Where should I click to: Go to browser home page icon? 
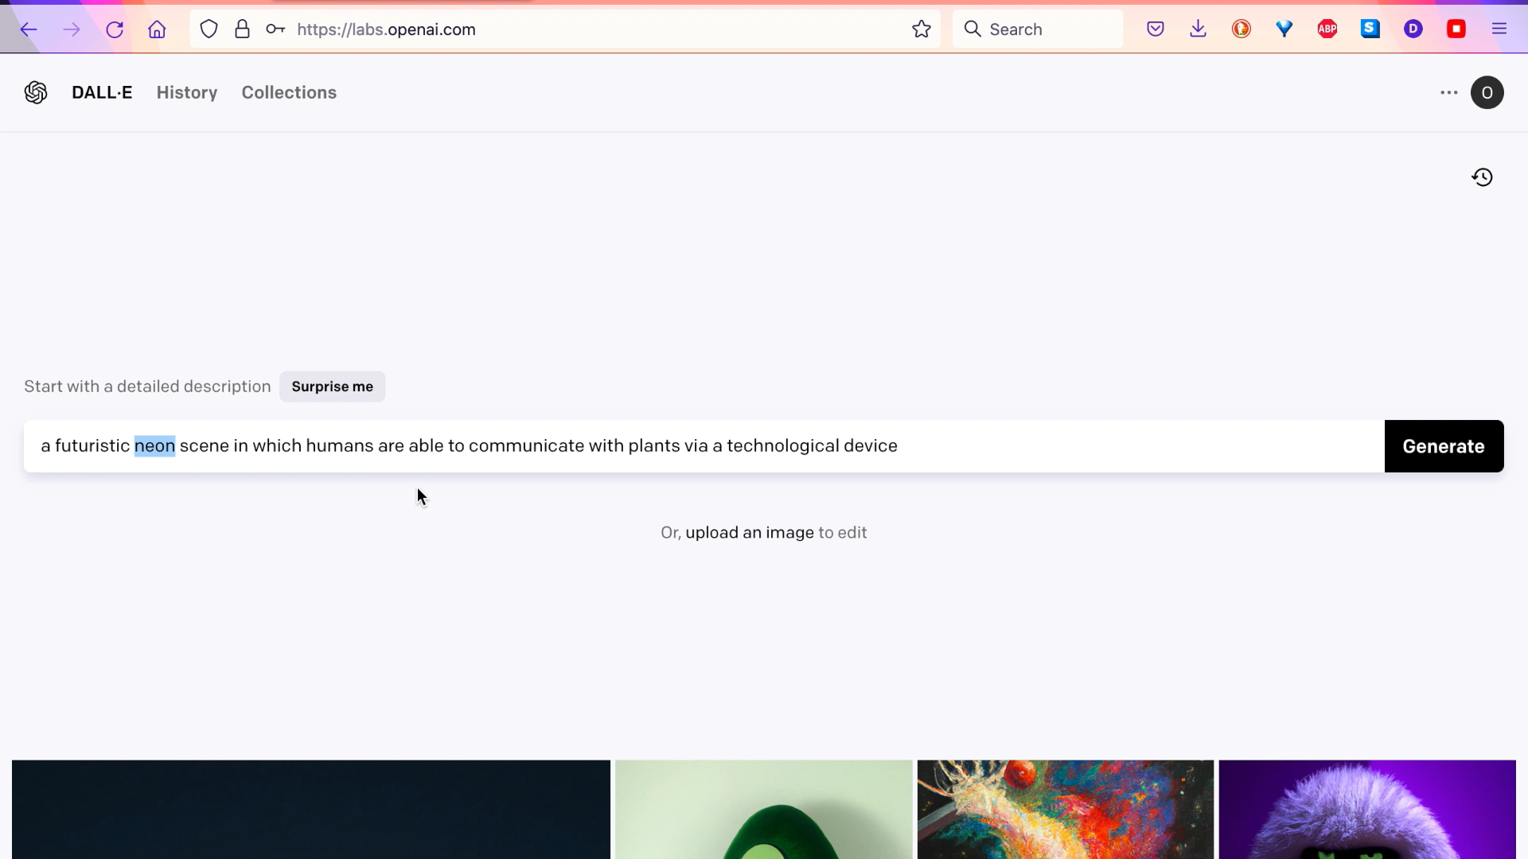pos(157,29)
